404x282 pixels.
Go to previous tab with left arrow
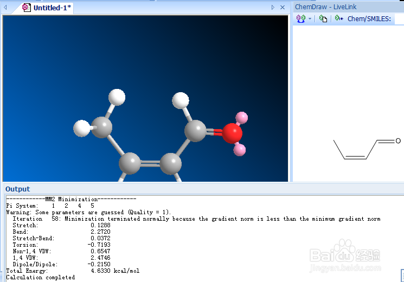pos(5,8)
